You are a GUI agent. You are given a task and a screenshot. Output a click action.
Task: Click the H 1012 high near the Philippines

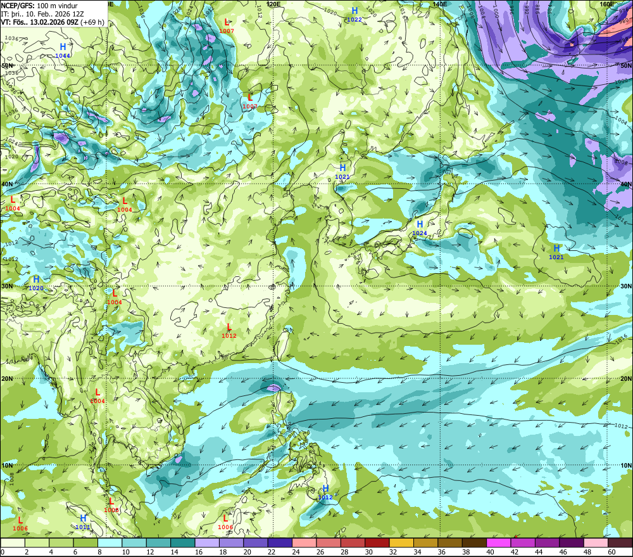(325, 492)
